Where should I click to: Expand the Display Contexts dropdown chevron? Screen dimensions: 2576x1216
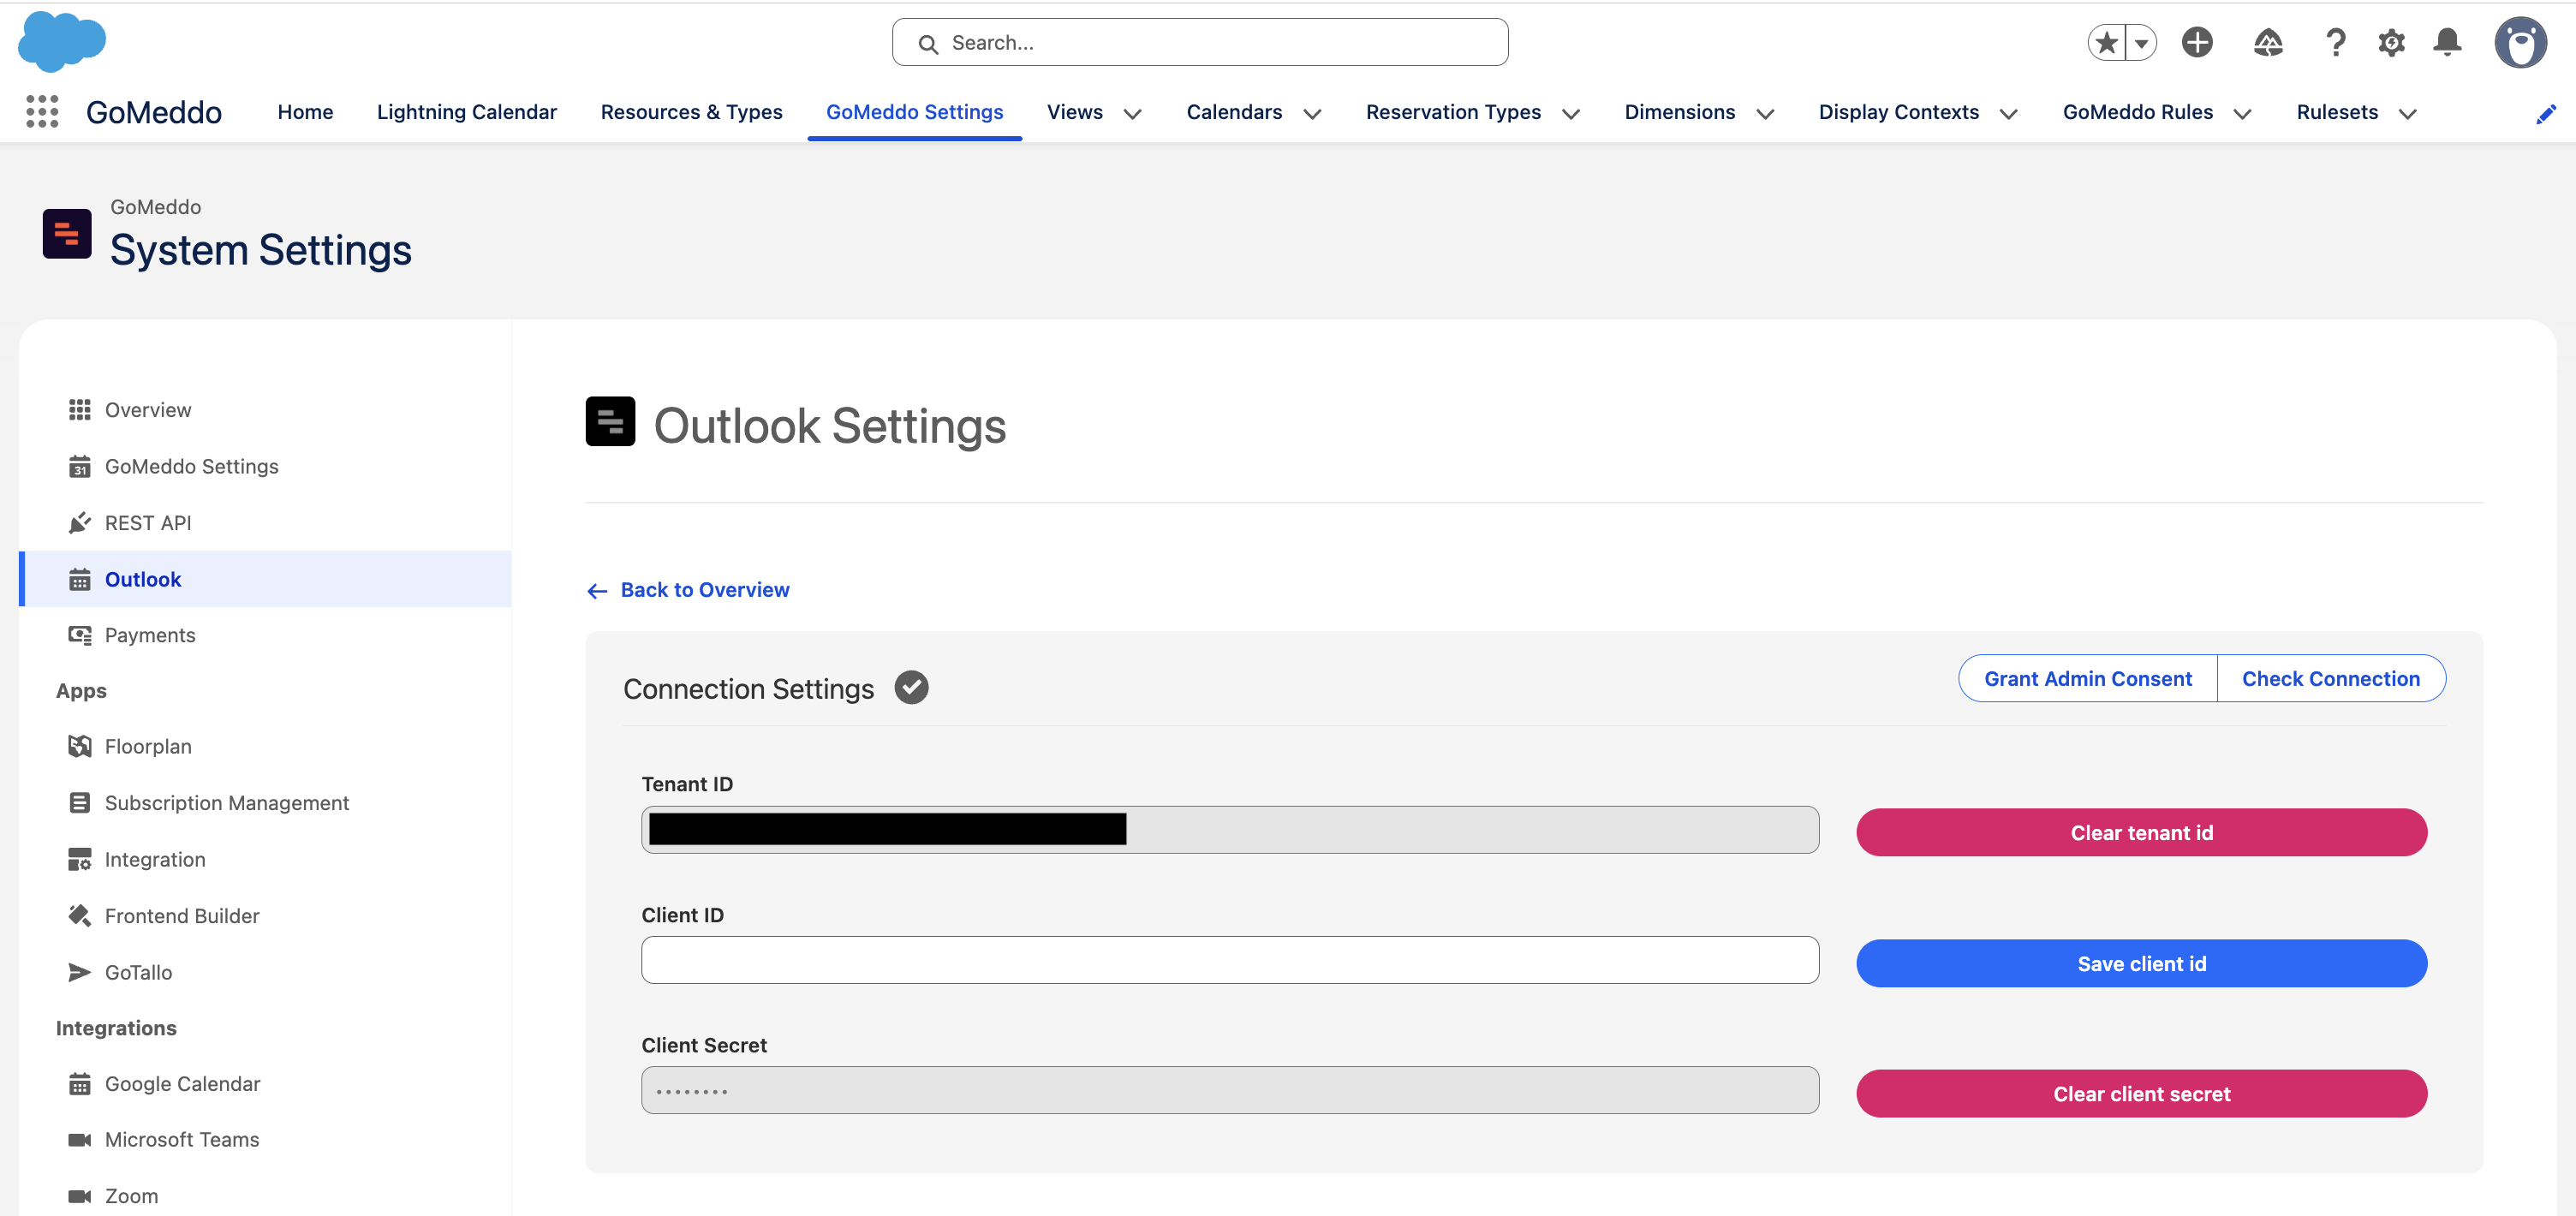click(x=2009, y=114)
